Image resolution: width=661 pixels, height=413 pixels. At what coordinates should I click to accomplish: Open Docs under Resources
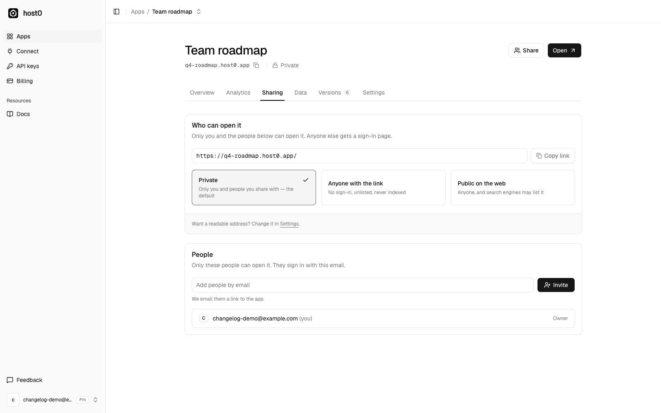(53, 114)
